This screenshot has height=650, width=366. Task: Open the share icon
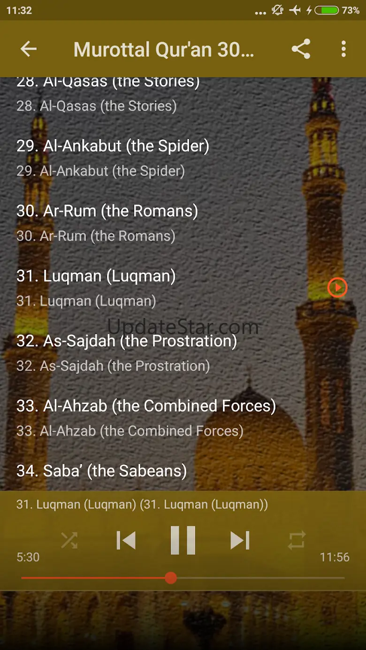coord(301,49)
